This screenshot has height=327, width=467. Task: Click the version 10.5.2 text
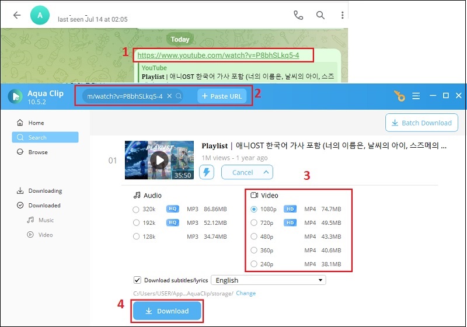tap(37, 102)
